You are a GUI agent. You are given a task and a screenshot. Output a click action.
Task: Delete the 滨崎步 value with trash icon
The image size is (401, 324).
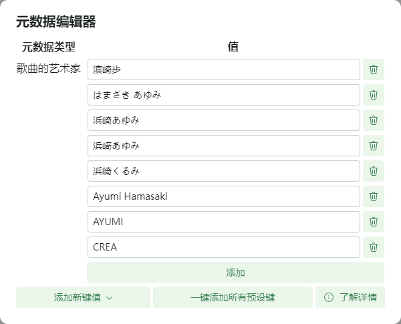(x=374, y=69)
